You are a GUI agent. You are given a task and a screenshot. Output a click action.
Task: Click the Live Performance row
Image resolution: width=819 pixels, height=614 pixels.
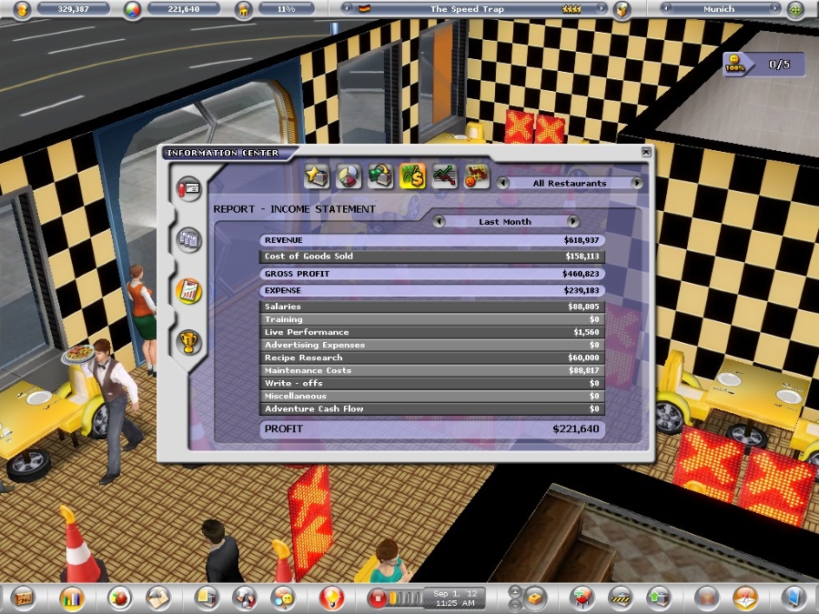pyautogui.click(x=432, y=332)
